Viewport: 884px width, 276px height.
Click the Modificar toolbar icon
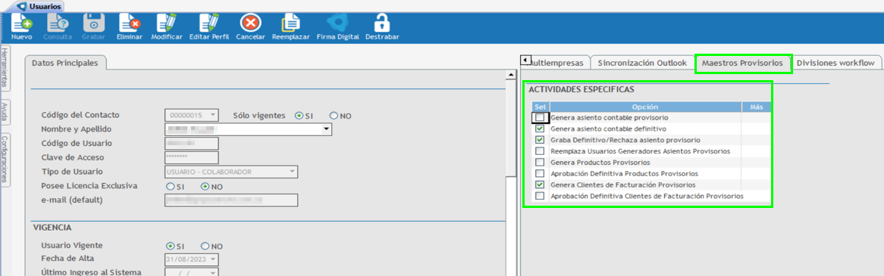pyautogui.click(x=166, y=23)
